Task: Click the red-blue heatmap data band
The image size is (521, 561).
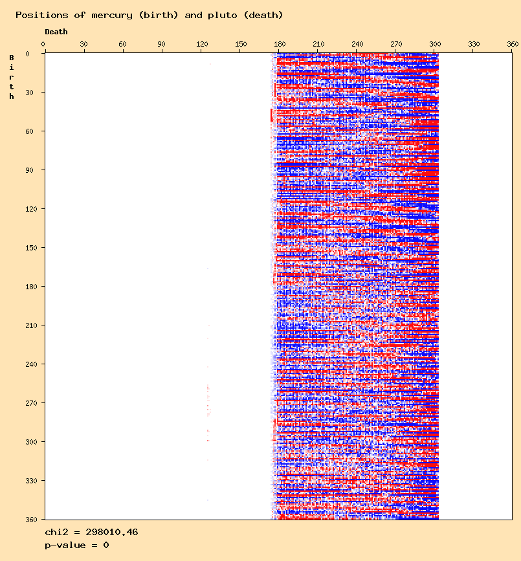Action: click(356, 285)
